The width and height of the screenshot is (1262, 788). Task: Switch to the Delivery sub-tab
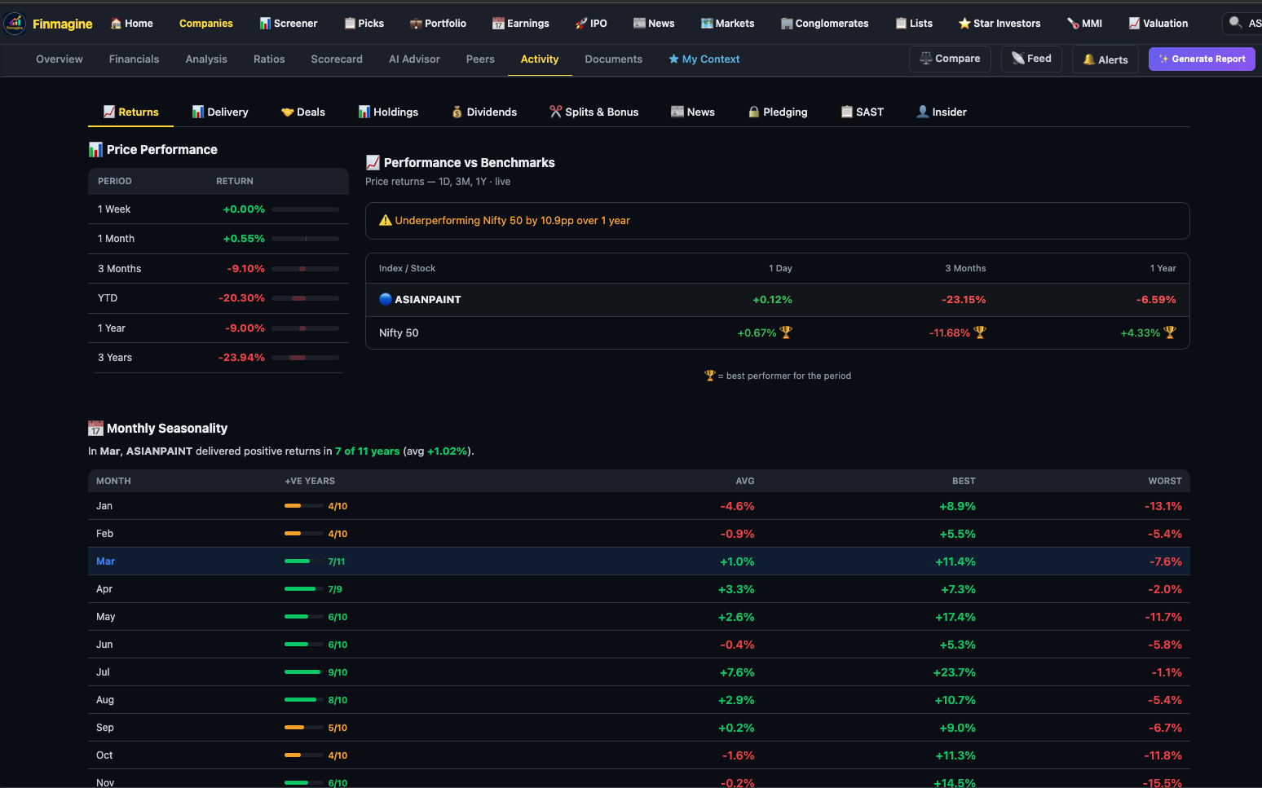(220, 112)
